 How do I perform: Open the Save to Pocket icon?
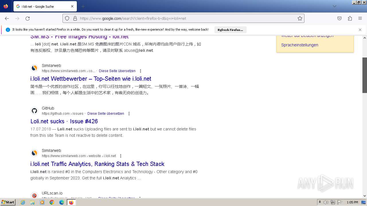click(339, 18)
